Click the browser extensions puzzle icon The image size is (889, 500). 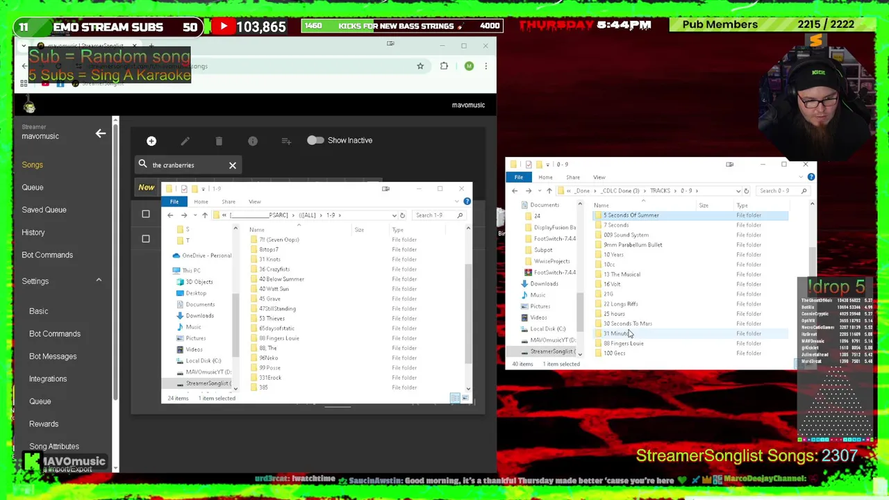pos(444,66)
